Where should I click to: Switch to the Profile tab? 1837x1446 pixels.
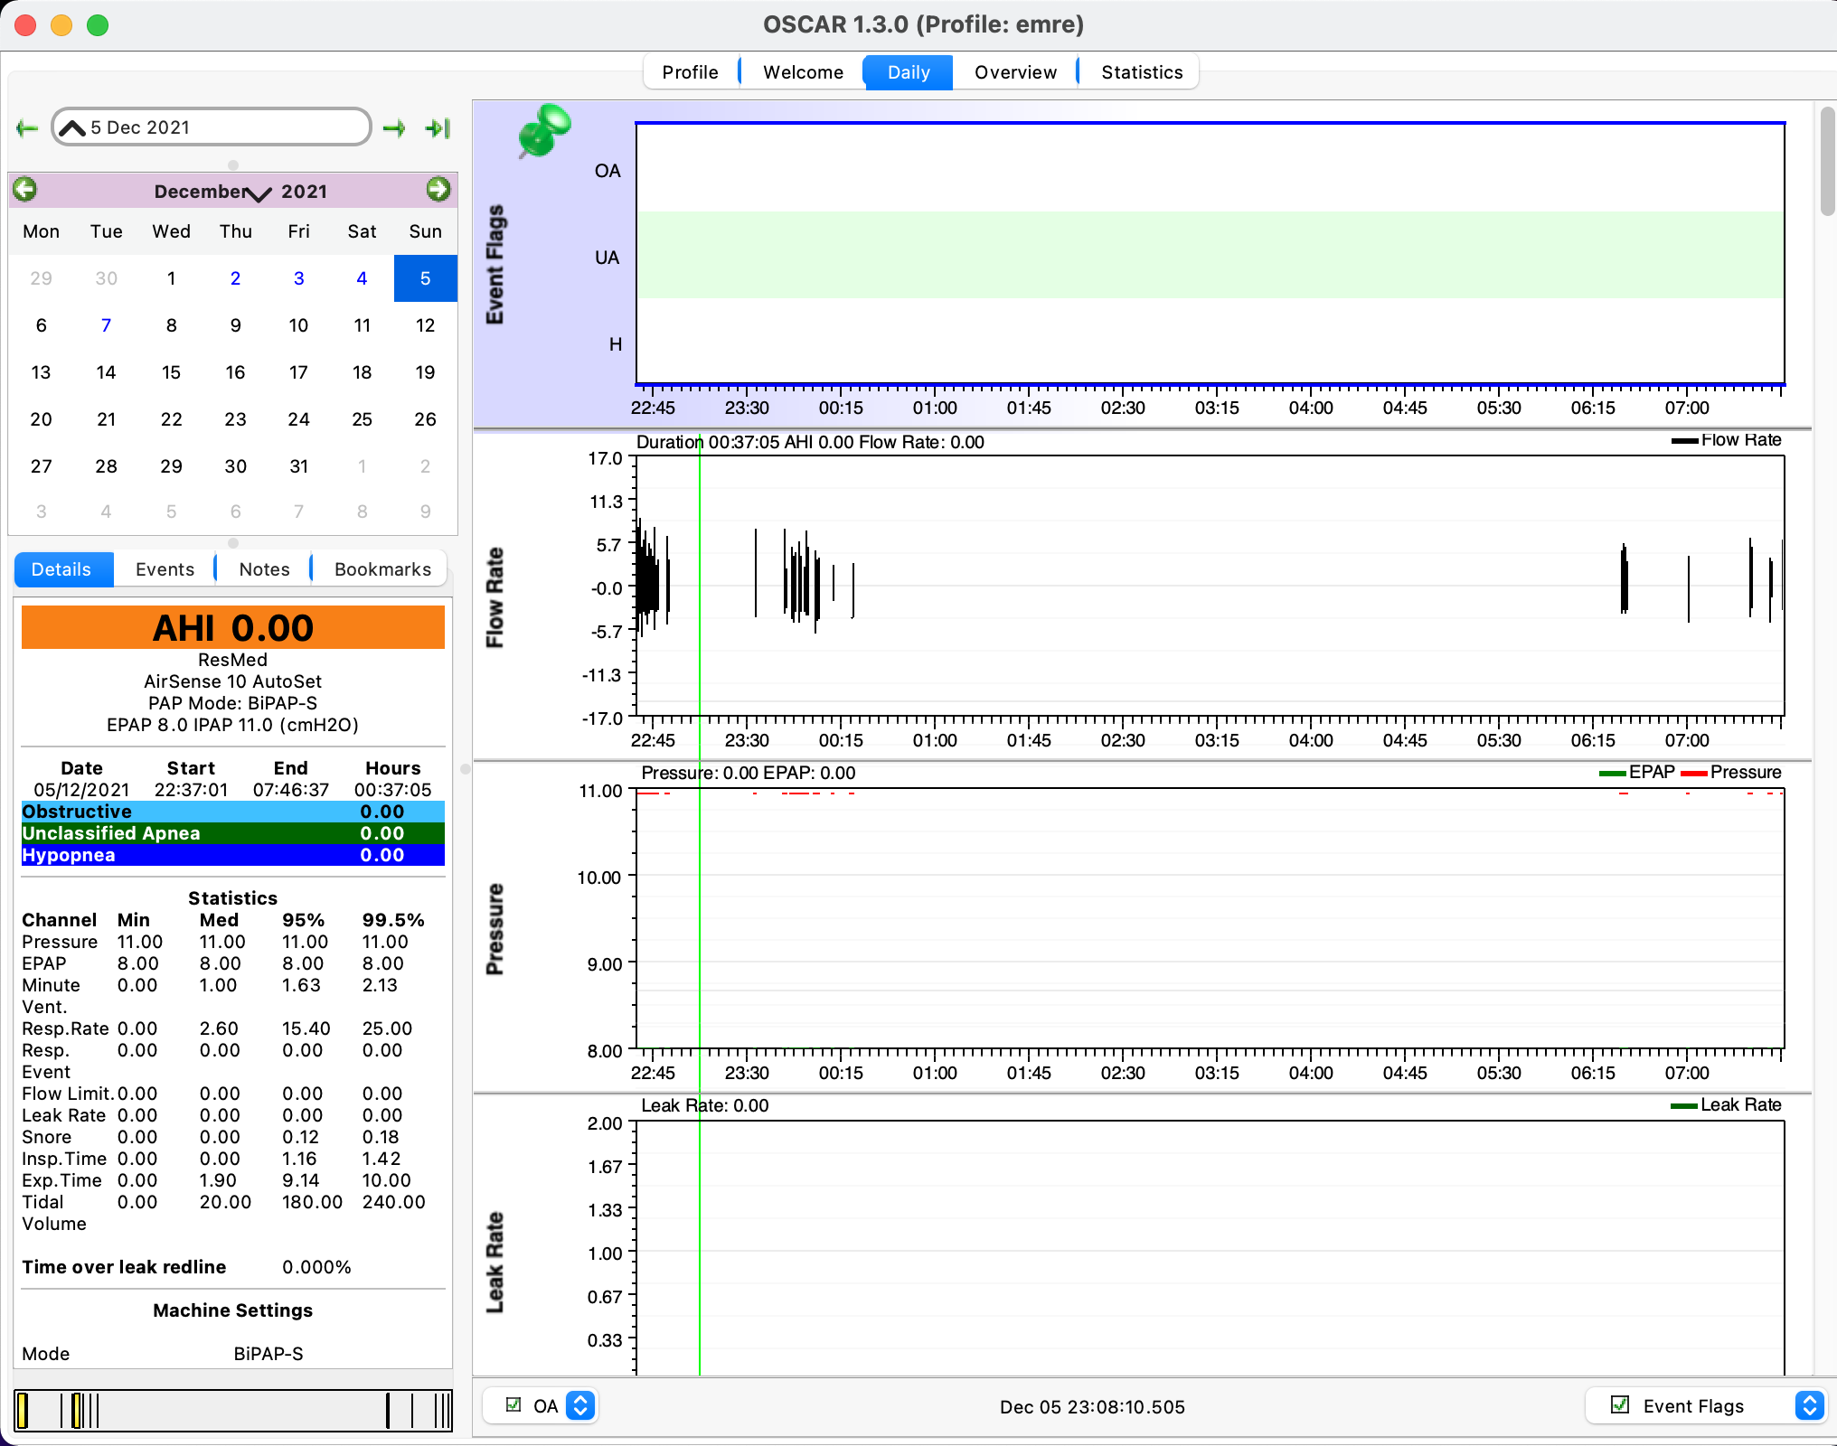pos(691,72)
